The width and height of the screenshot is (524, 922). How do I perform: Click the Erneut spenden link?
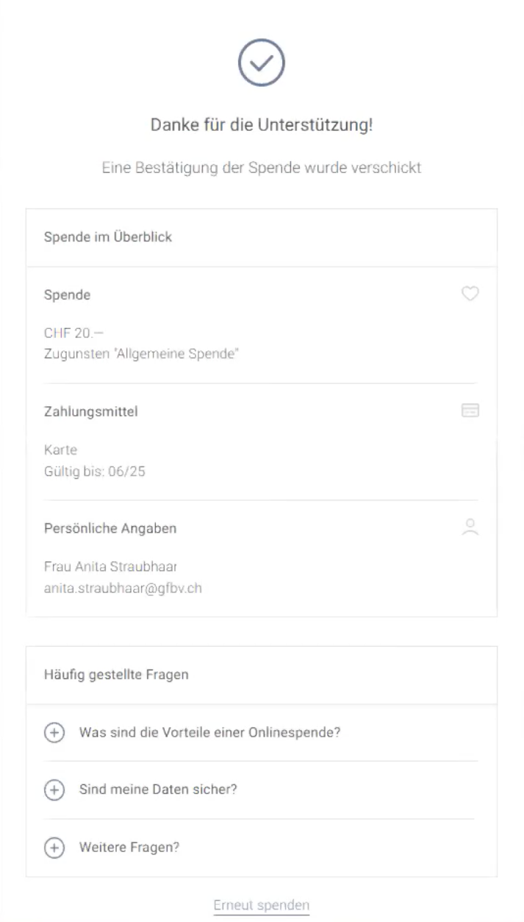pyautogui.click(x=262, y=905)
